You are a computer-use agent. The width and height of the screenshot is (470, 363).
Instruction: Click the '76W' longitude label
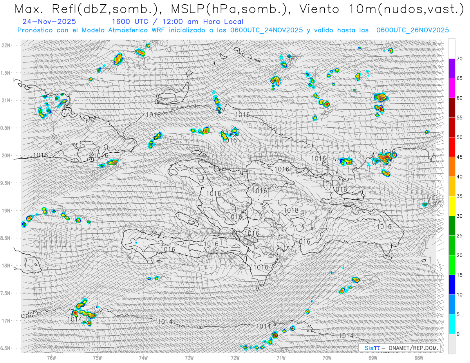pyautogui.click(x=51, y=358)
